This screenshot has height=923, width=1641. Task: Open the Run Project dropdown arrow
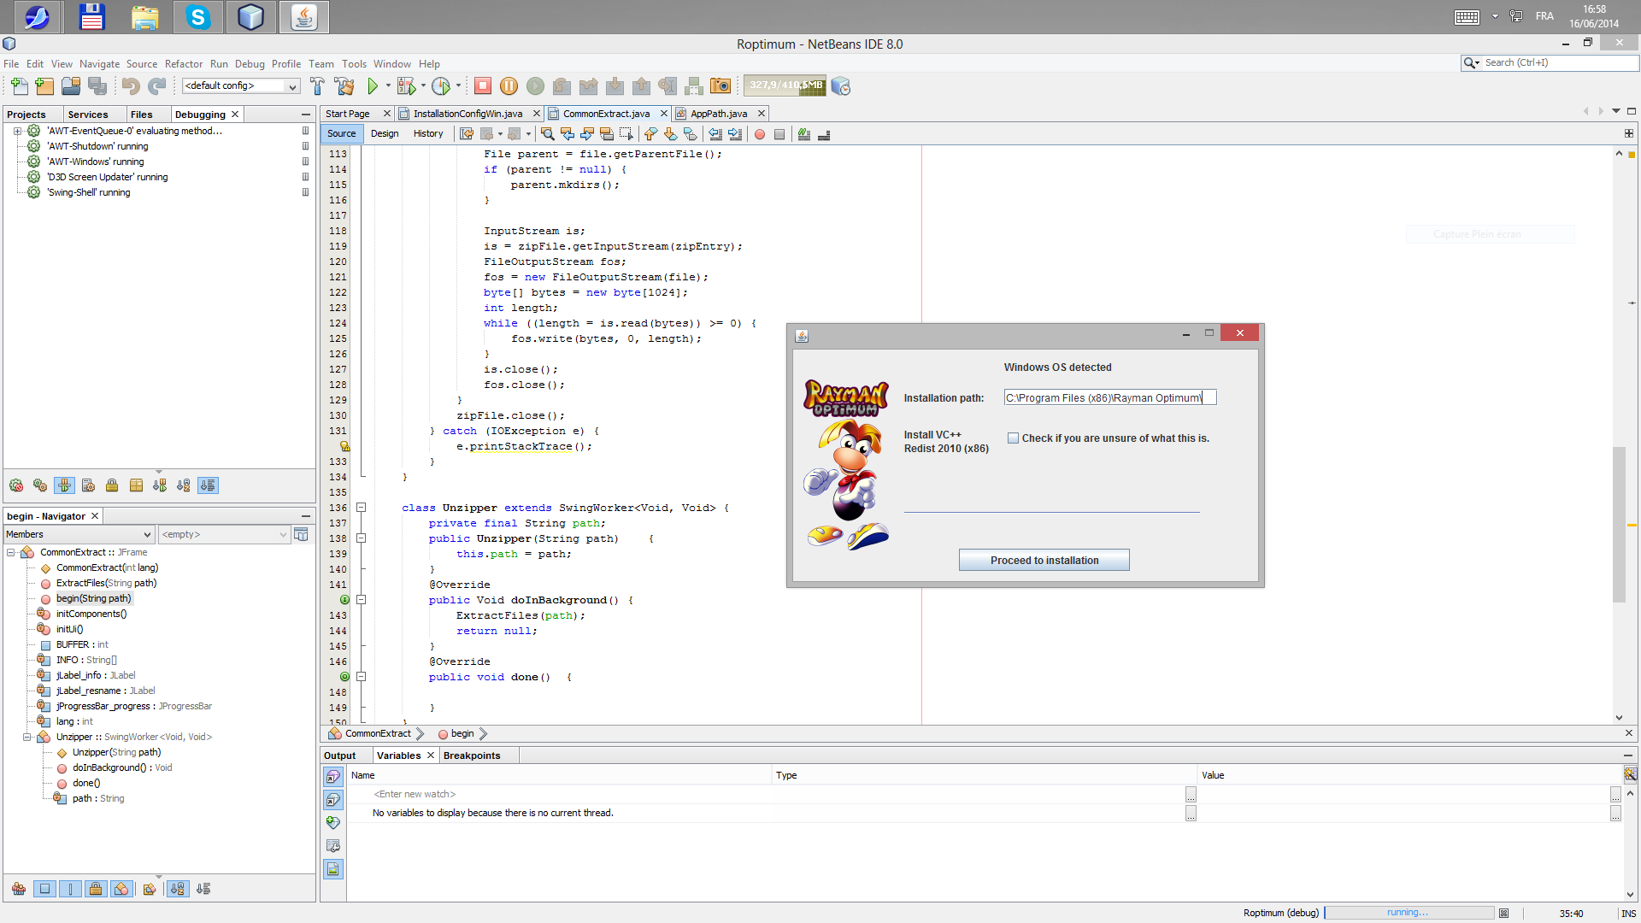(388, 86)
